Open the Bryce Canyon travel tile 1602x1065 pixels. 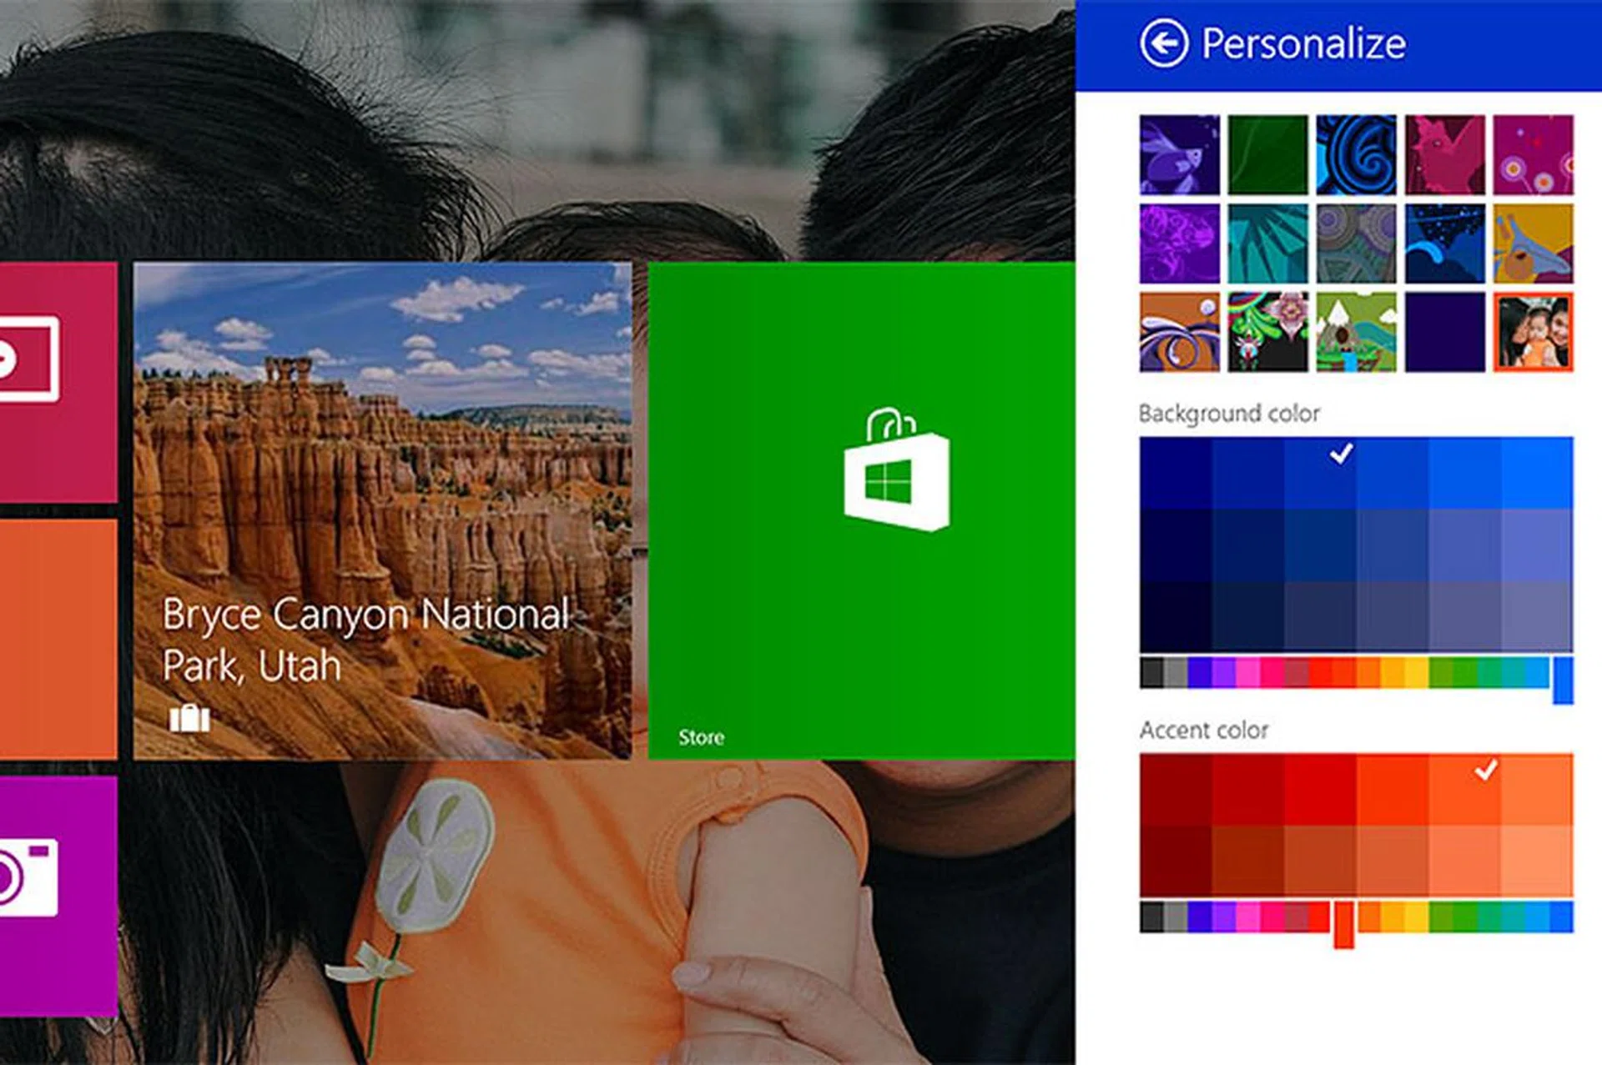[x=382, y=510]
